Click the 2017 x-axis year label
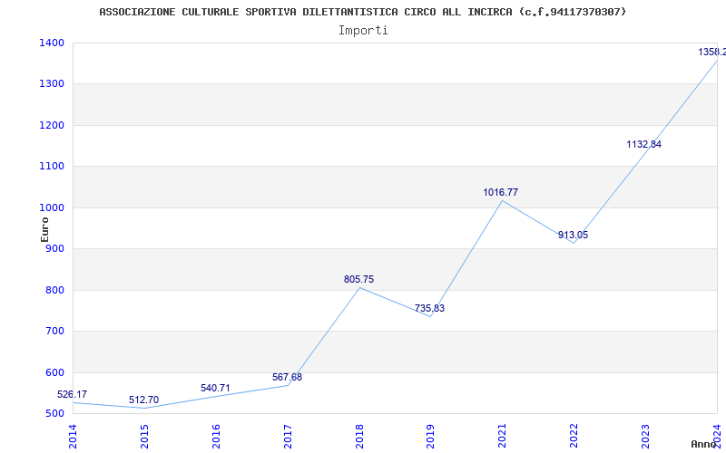Viewport: 726px width, 453px height. click(x=288, y=437)
